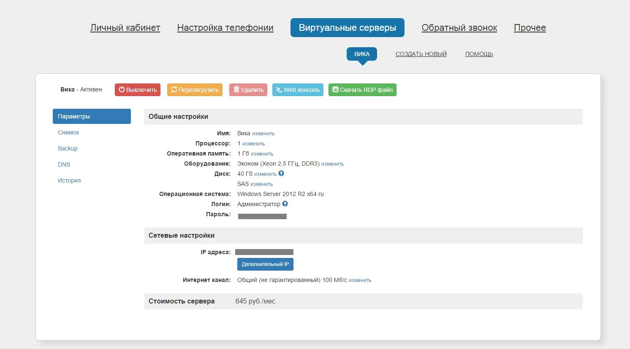The image size is (630, 349).
Task: Open the Backup sidebar section
Action: point(68,148)
